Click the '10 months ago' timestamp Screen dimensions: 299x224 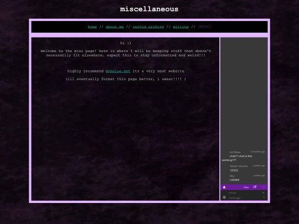pos(257,152)
